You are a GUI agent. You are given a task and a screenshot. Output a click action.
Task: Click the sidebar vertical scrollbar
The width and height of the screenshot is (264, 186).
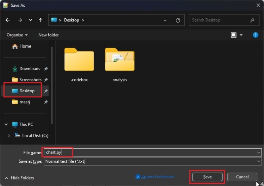click(52, 85)
